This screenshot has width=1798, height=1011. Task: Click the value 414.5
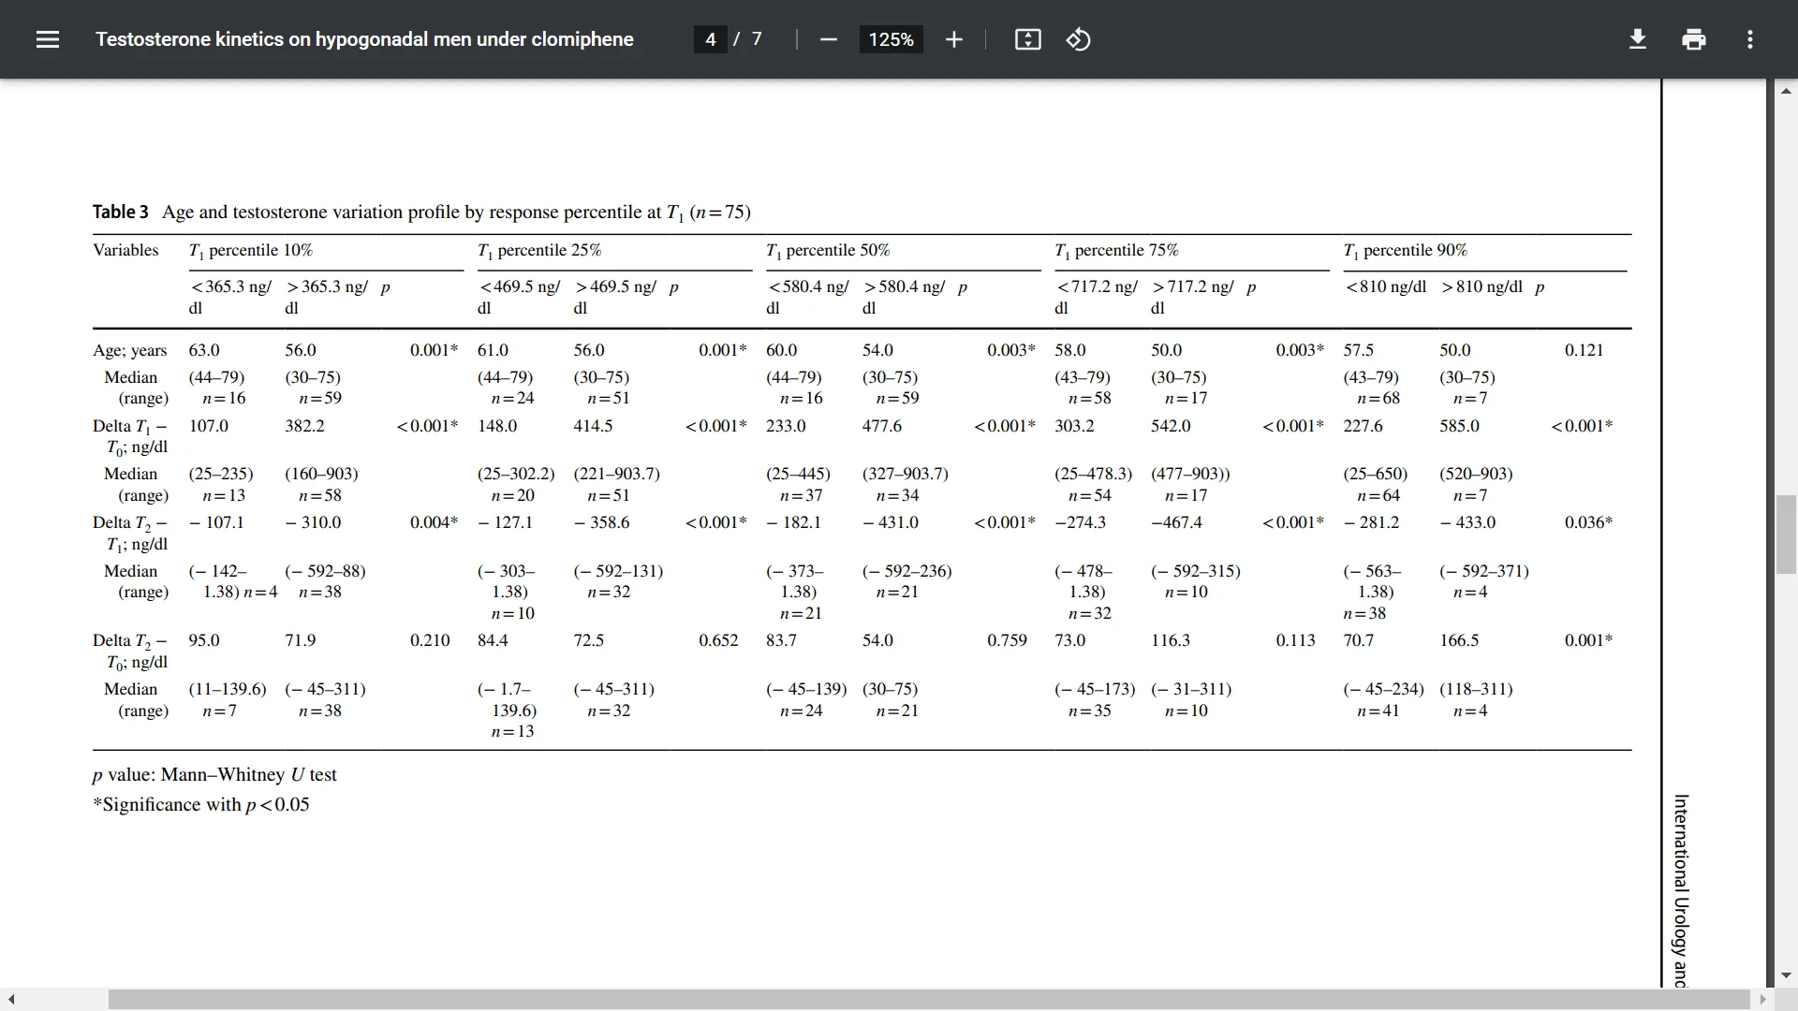point(593,426)
